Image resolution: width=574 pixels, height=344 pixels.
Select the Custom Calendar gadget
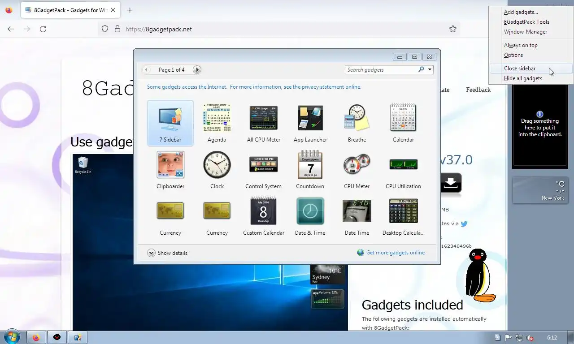point(264,216)
